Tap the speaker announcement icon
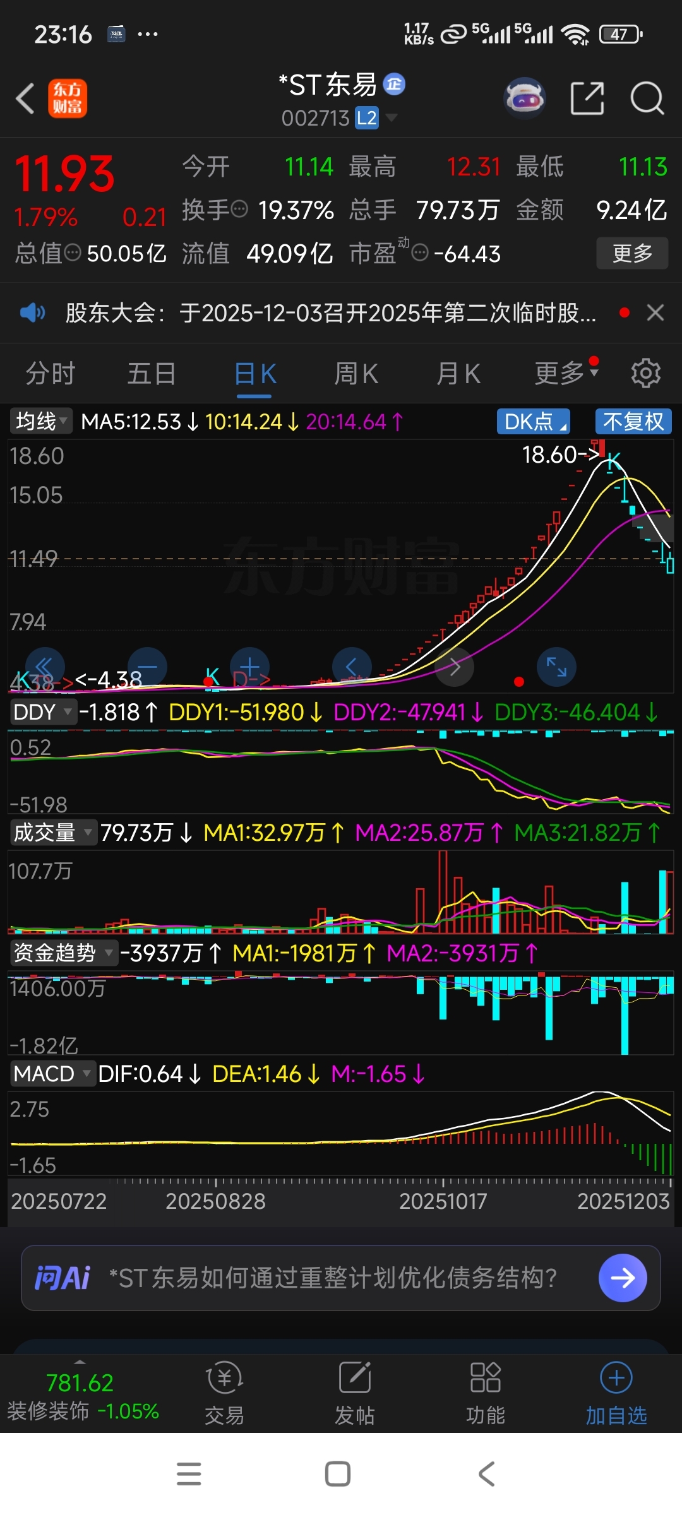 (x=32, y=312)
